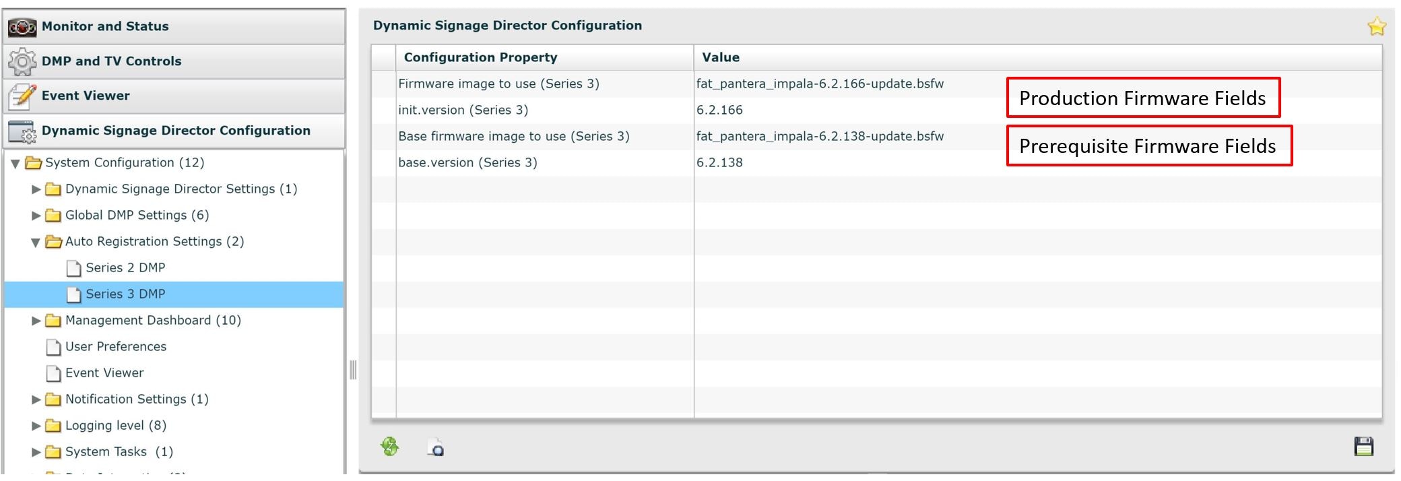This screenshot has height=481, width=1401.
Task: Click the Series 2 DMP page icon
Action: pyautogui.click(x=73, y=268)
